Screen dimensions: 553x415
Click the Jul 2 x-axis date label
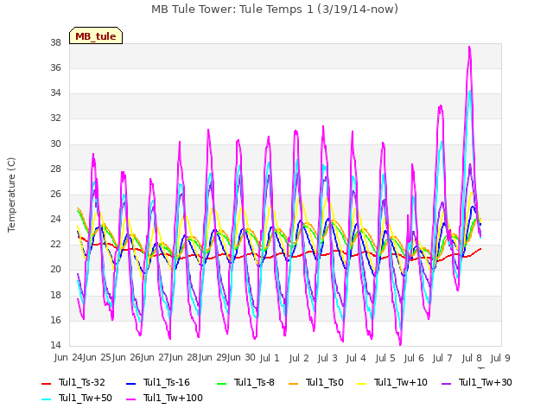point(299,358)
